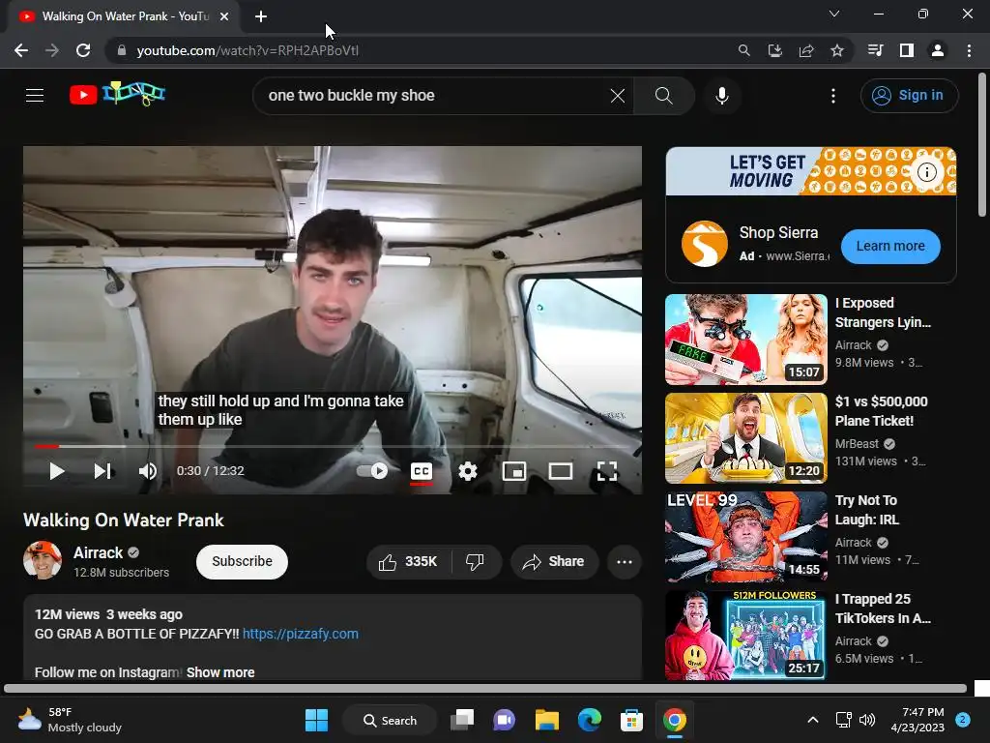Mute the video volume
The image size is (990, 743).
pyautogui.click(x=148, y=471)
